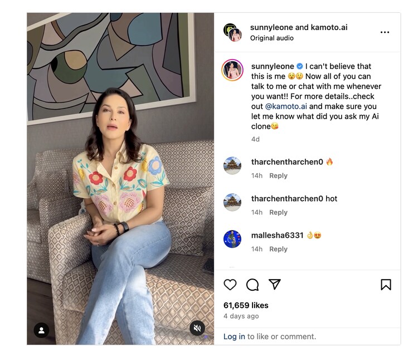
Task: Like the post with heart icon
Action: click(x=230, y=285)
